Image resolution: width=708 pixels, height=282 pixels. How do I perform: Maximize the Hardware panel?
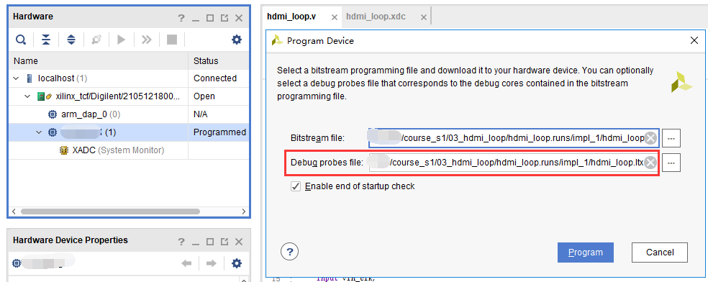click(x=210, y=18)
